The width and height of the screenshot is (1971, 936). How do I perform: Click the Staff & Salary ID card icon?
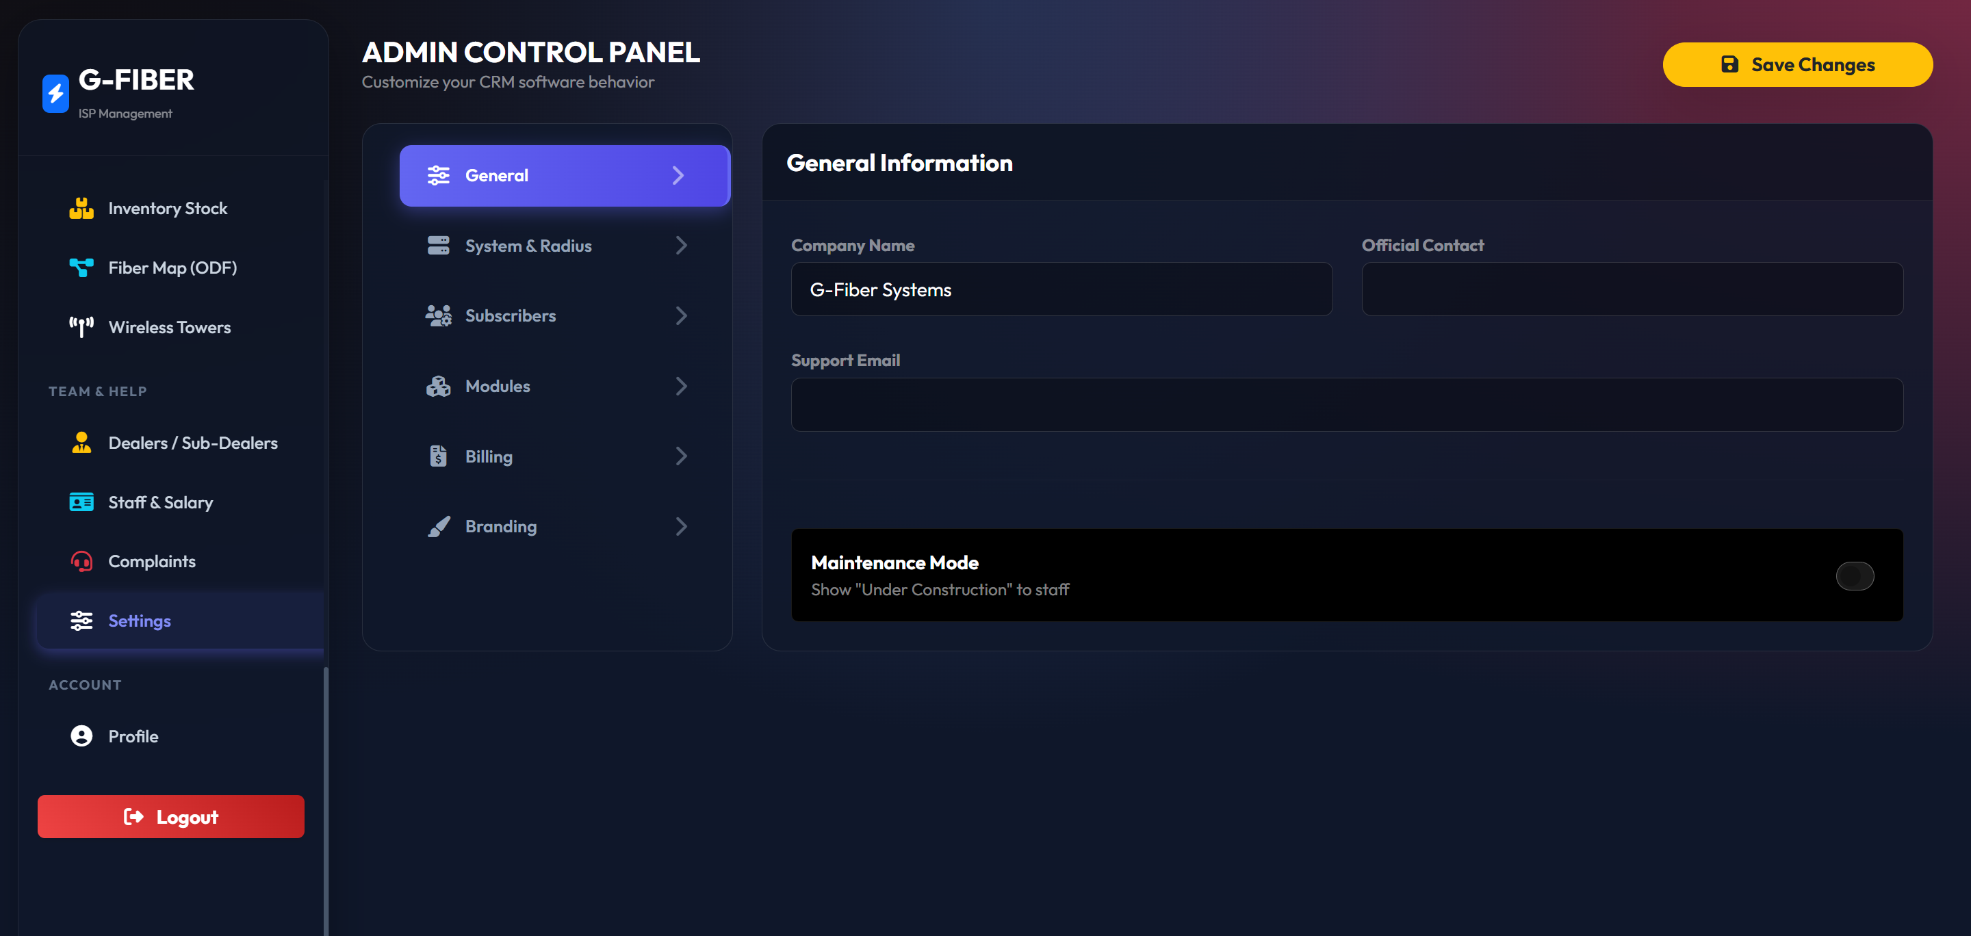tap(81, 502)
